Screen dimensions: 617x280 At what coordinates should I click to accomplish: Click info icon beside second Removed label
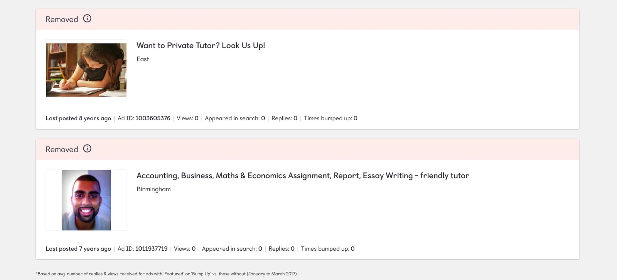(x=87, y=148)
